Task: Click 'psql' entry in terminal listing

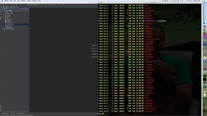Action: pyautogui.click(x=147, y=26)
